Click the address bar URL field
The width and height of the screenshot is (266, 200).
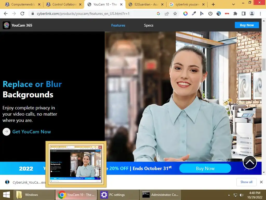click(83, 14)
